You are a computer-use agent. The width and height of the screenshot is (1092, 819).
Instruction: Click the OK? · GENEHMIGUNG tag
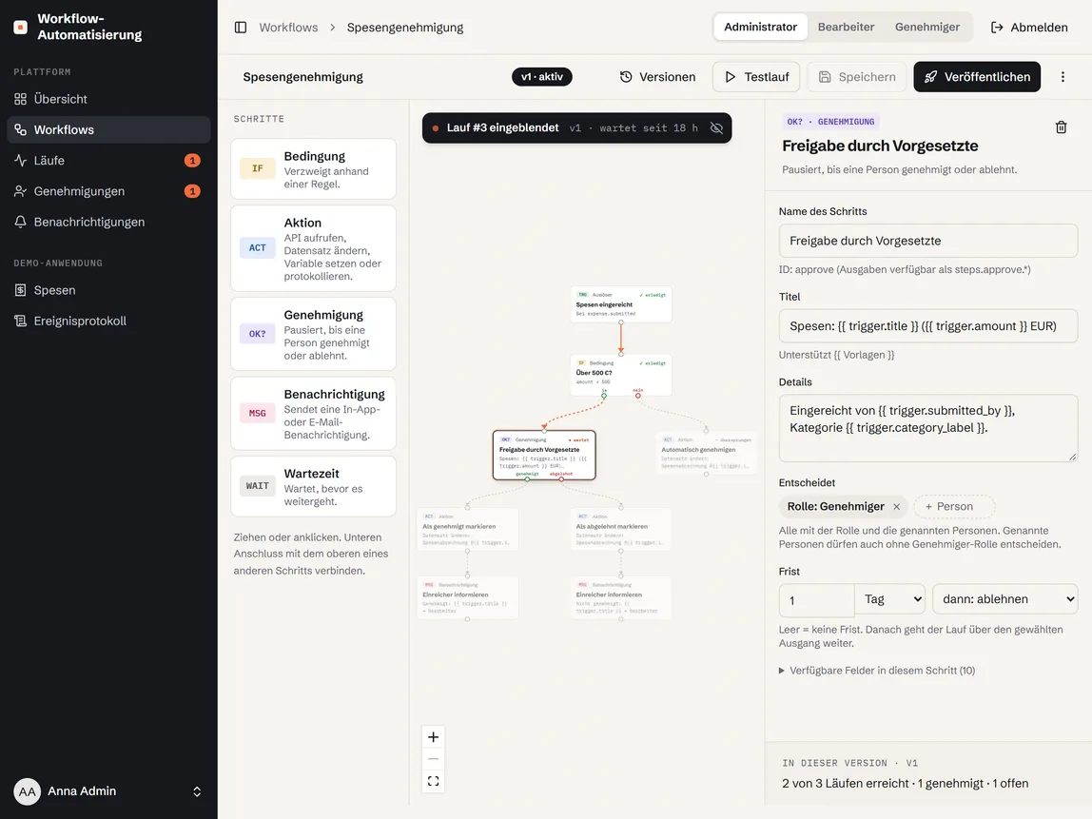tap(830, 121)
